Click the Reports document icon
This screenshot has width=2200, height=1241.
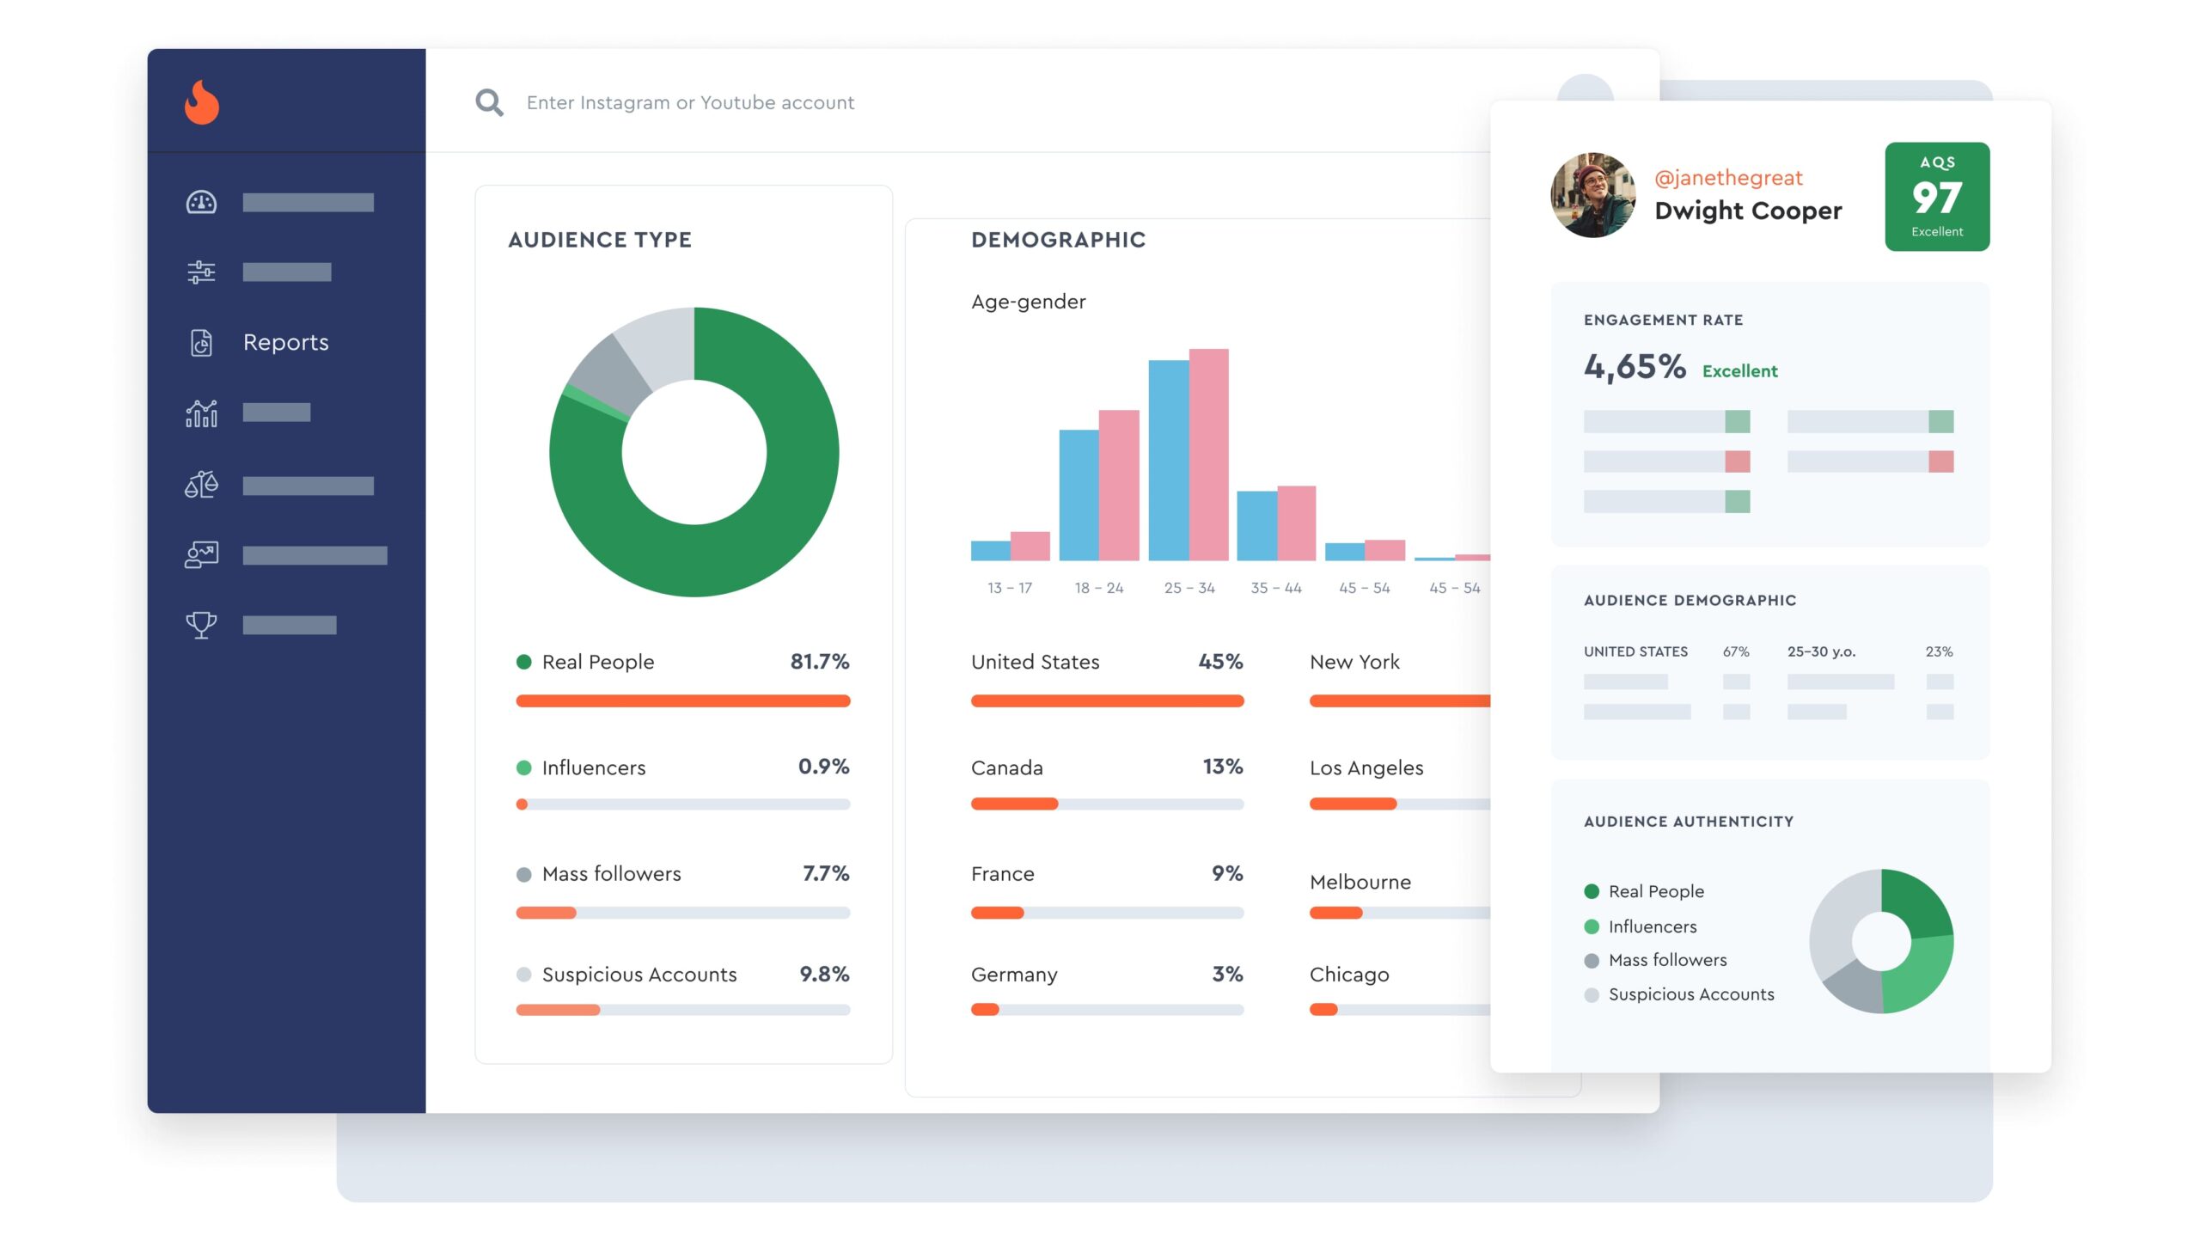[x=202, y=342]
